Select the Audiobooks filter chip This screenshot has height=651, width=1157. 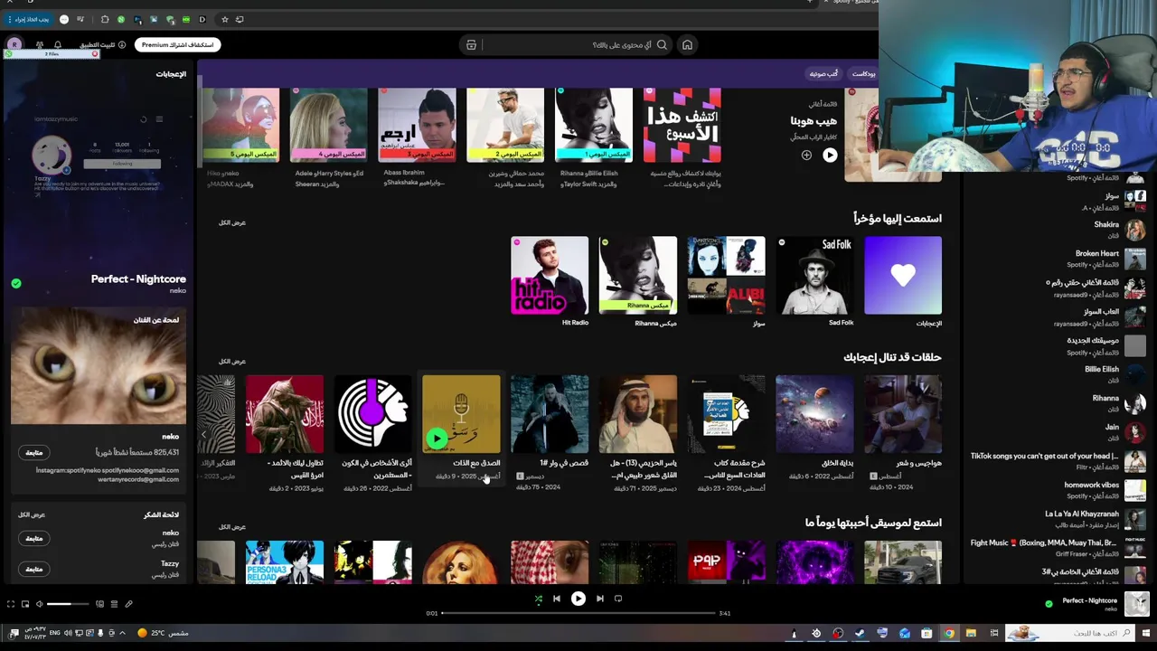[x=823, y=73]
